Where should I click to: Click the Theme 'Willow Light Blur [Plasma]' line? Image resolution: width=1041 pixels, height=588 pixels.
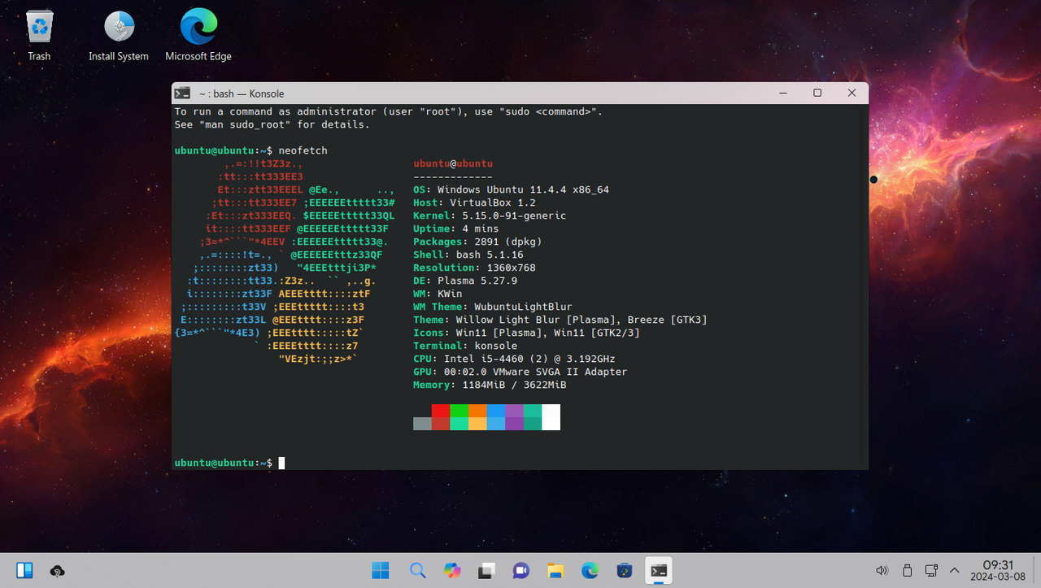pyautogui.click(x=560, y=320)
